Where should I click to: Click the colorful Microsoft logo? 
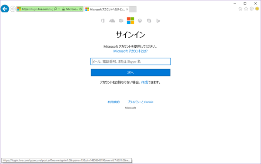coord(130,21)
